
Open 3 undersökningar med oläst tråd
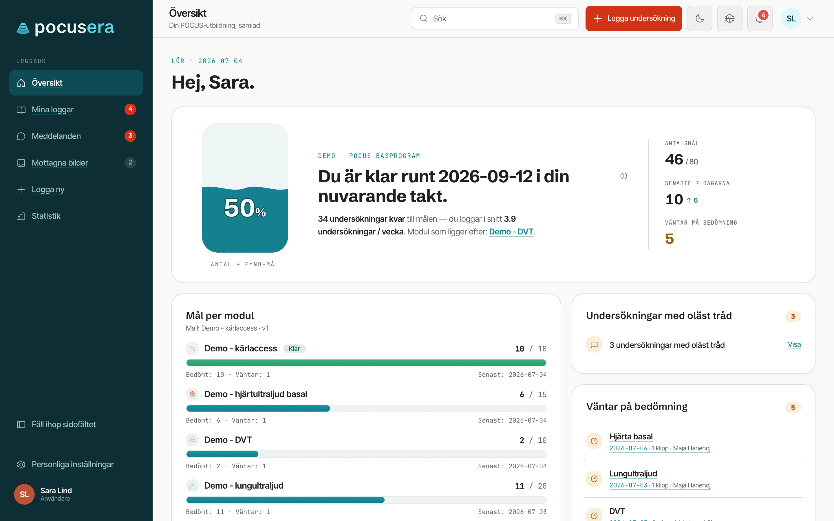point(667,345)
